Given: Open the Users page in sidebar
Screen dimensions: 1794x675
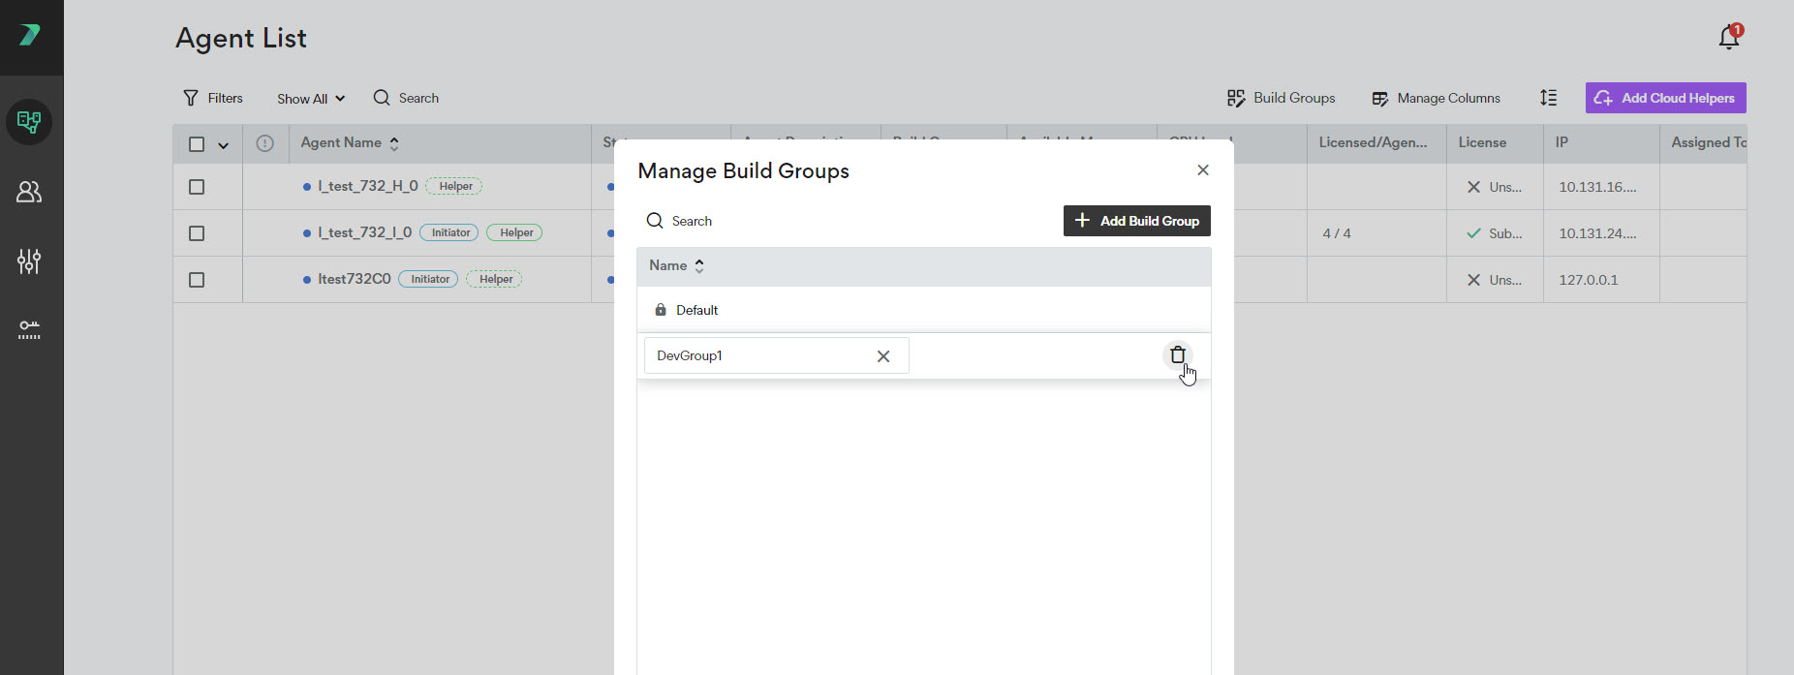Looking at the screenshot, I should pyautogui.click(x=29, y=192).
